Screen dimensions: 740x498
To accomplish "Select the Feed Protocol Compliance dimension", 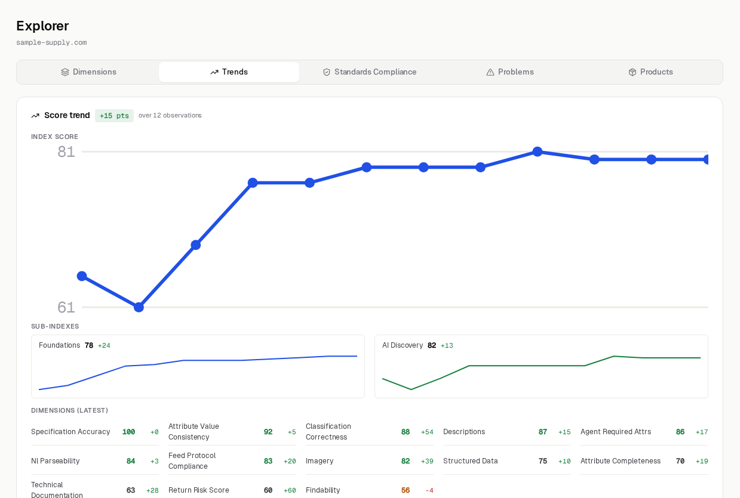I will point(232,461).
